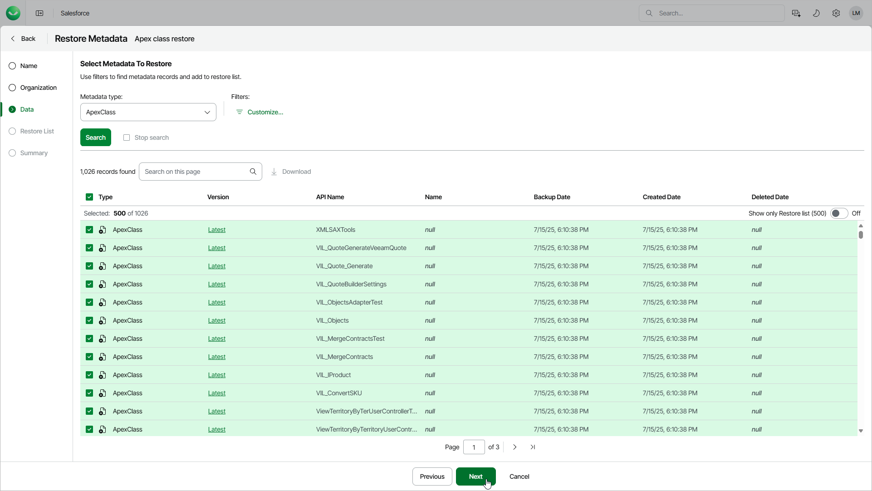Open Latest version link for VIL_ConvertSKU
The width and height of the screenshot is (872, 491).
[216, 393]
